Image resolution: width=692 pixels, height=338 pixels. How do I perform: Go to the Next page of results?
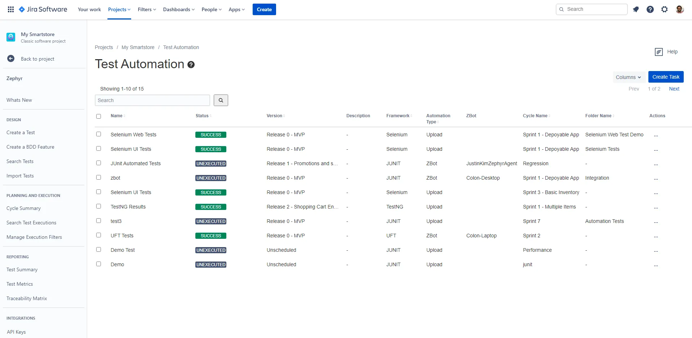(674, 89)
